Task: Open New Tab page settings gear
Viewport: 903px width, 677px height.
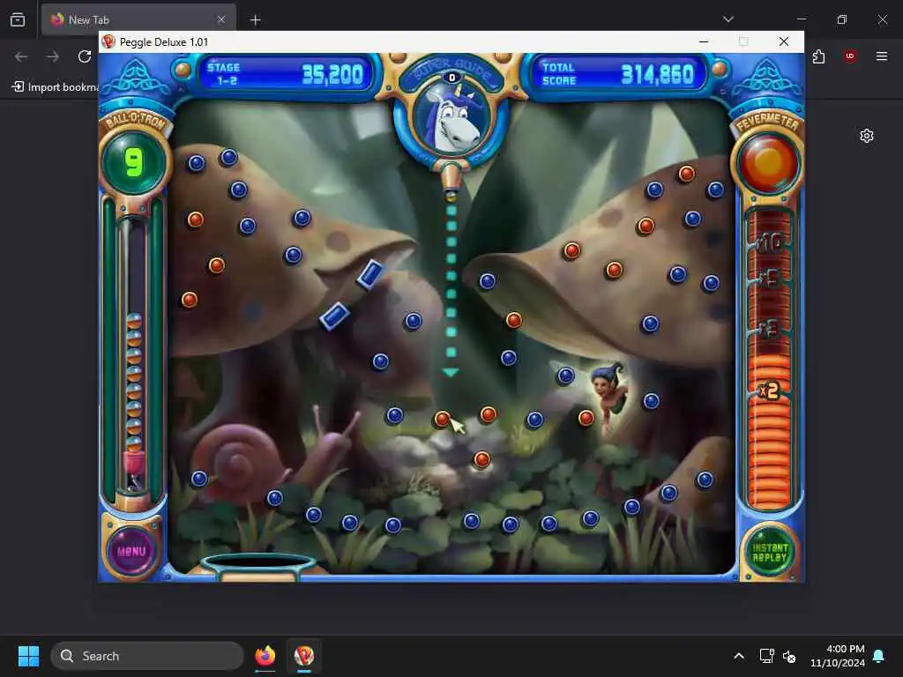Action: coord(867,136)
